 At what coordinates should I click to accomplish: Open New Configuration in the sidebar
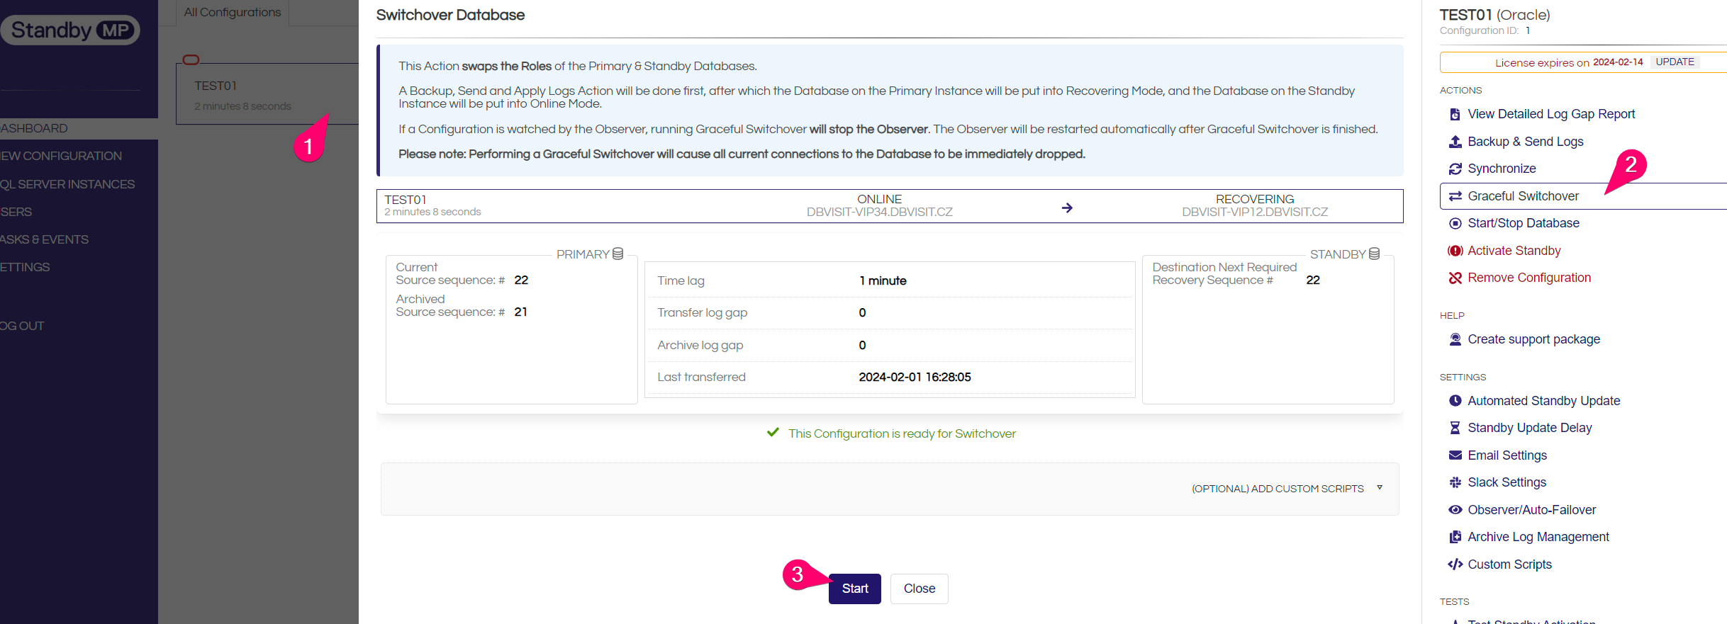click(x=61, y=156)
